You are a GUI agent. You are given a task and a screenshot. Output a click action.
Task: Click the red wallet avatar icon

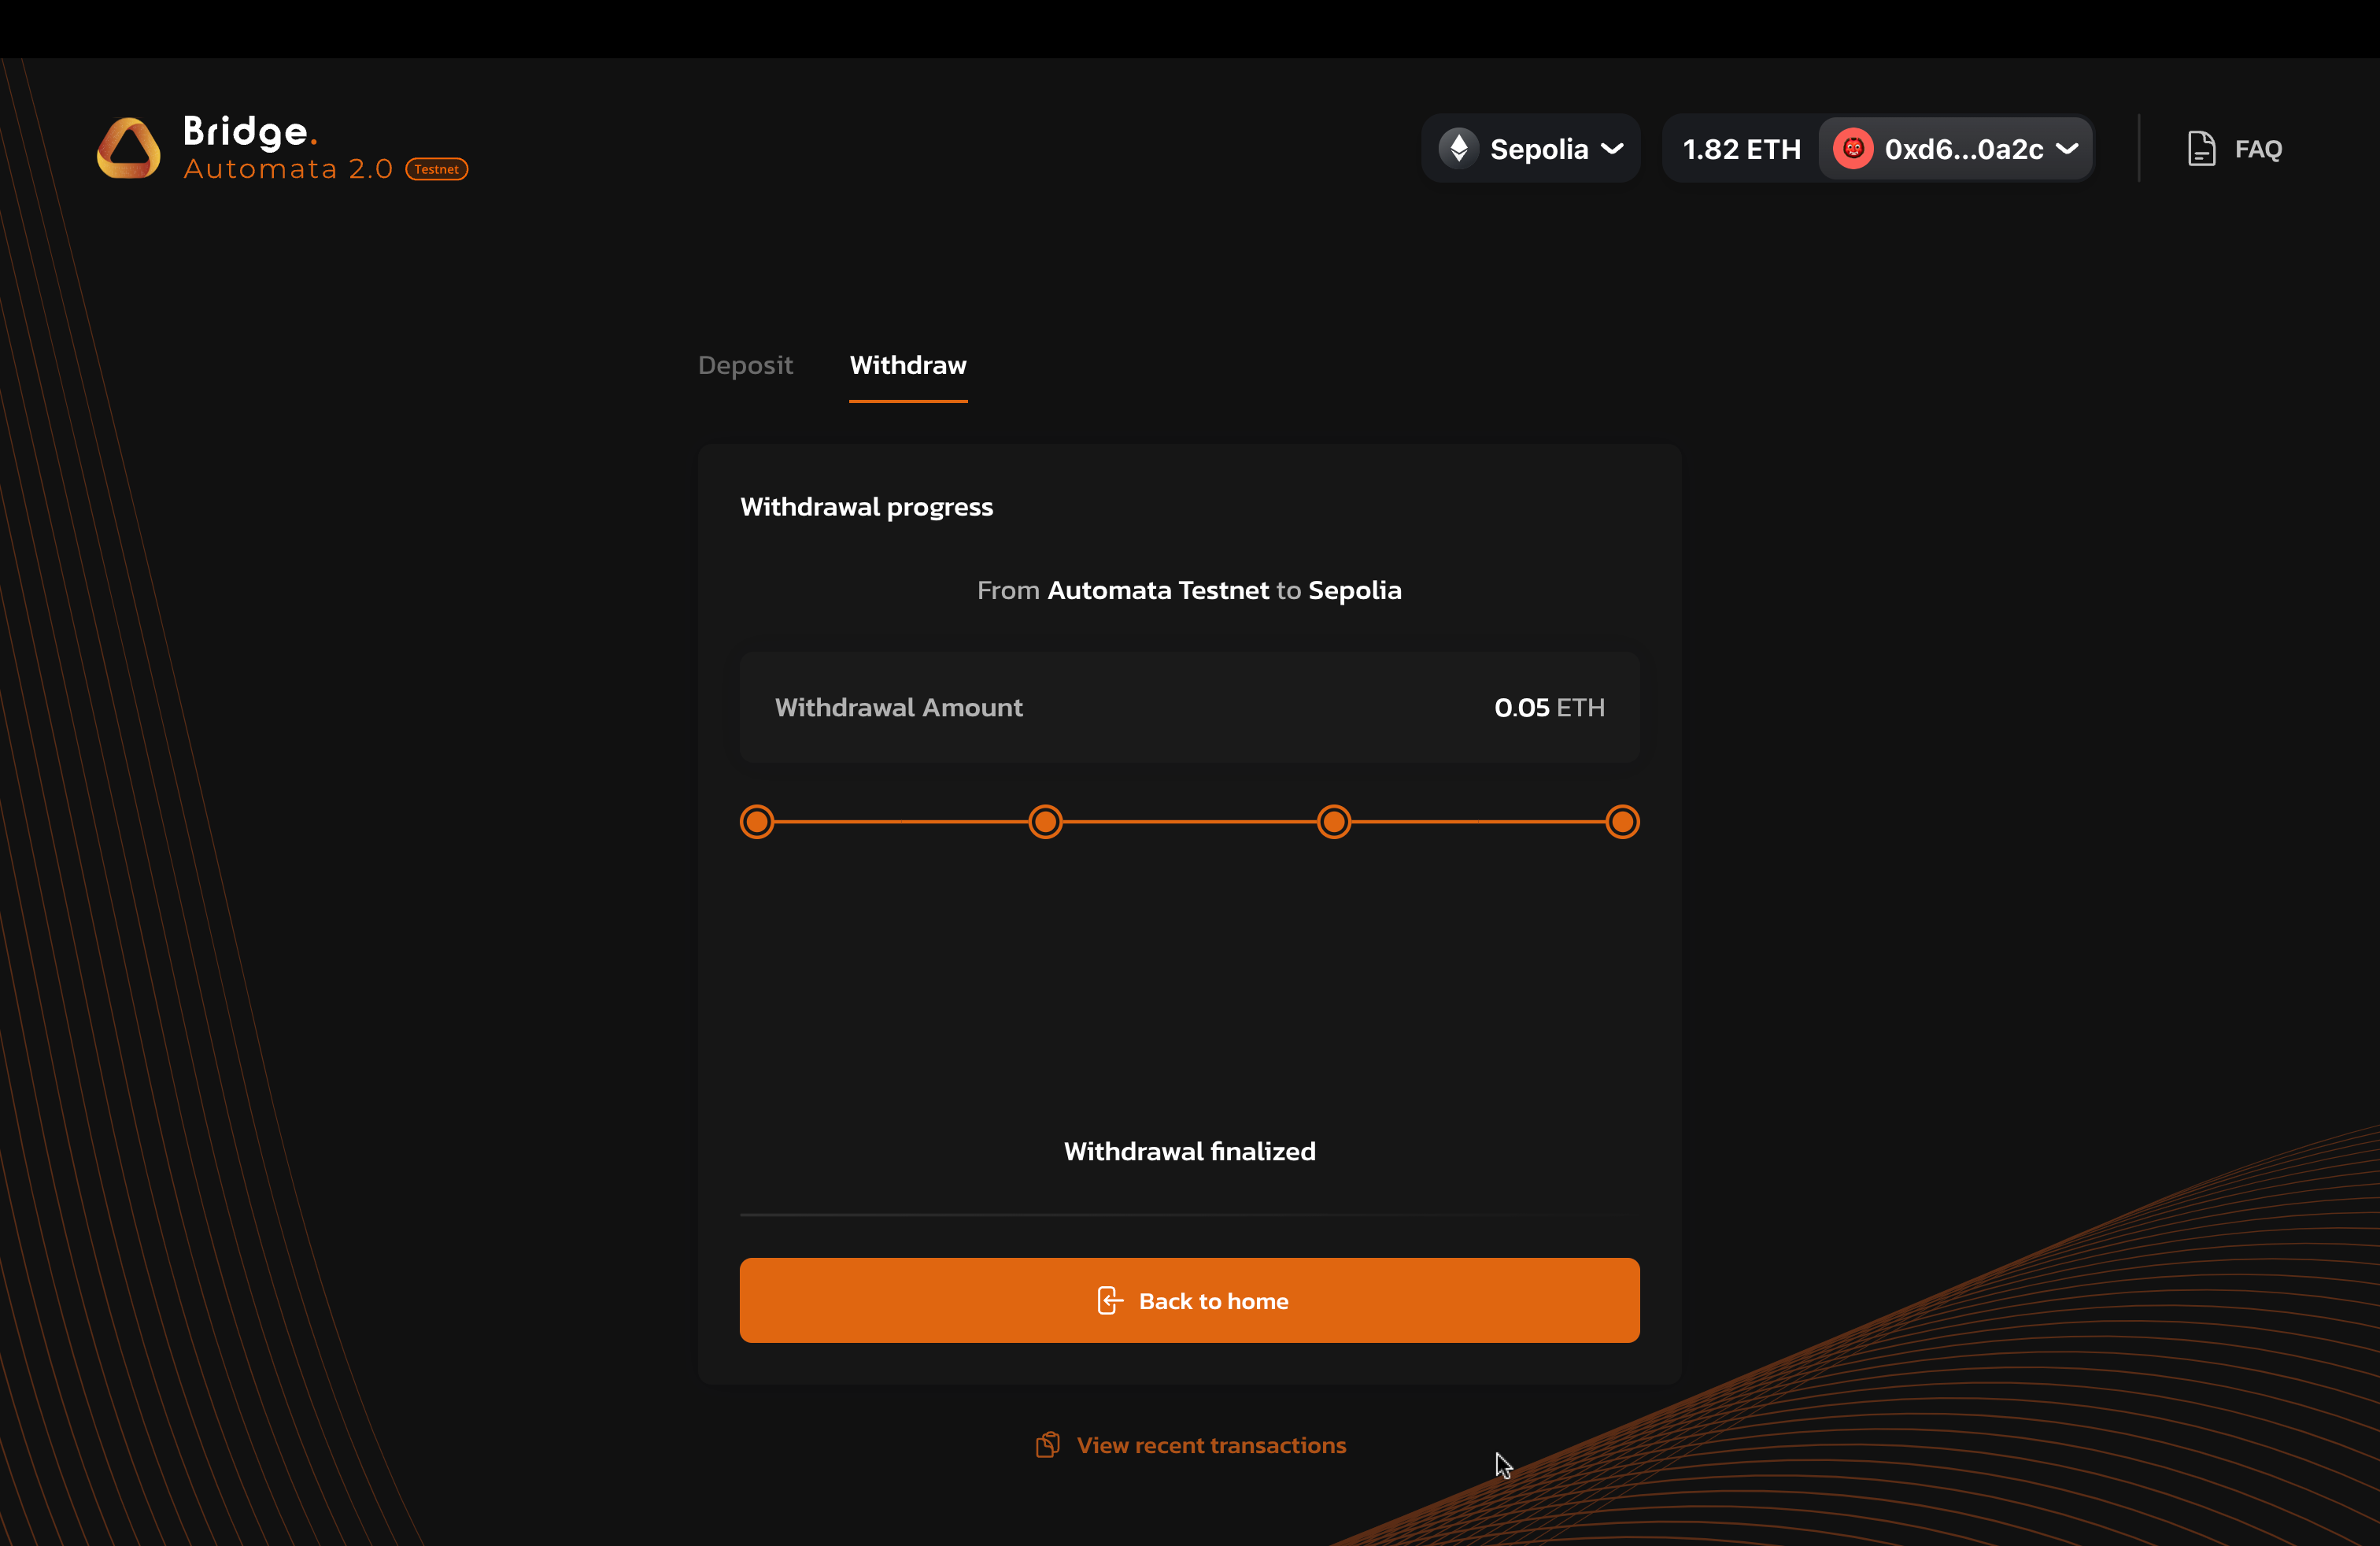pos(1853,148)
